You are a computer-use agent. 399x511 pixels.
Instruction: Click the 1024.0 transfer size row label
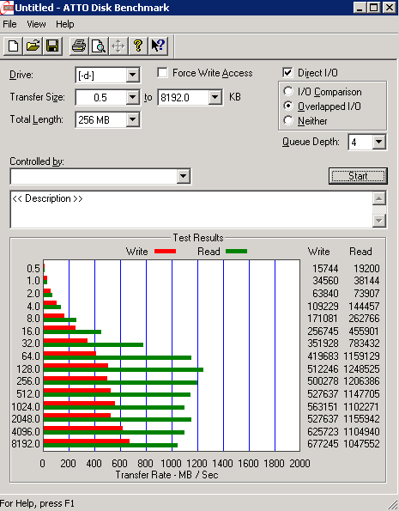26,407
